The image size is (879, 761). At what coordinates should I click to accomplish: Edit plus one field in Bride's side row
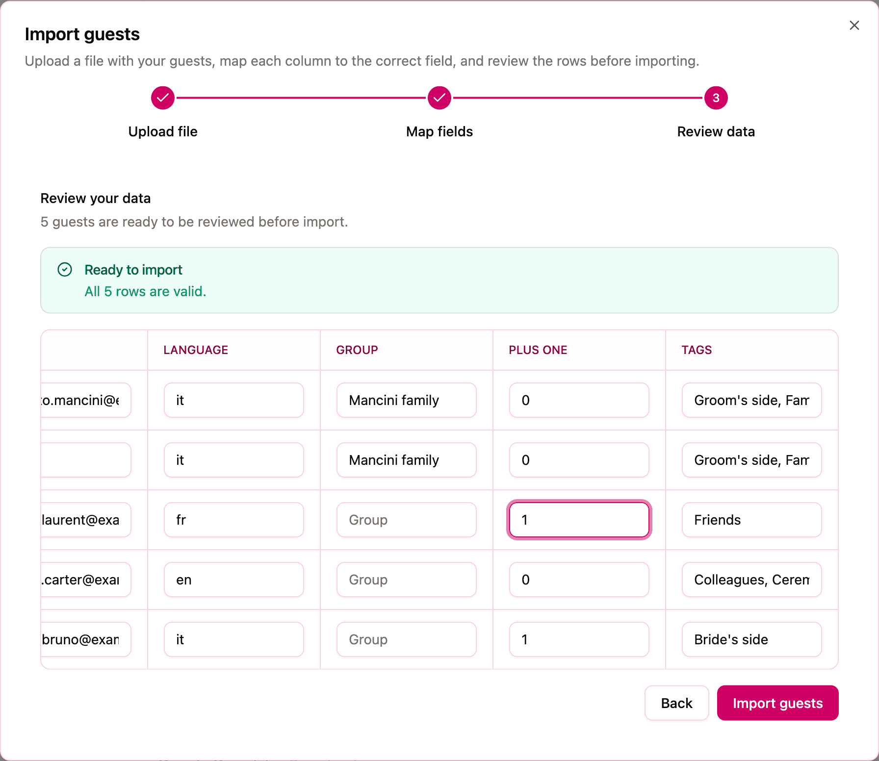(x=579, y=639)
